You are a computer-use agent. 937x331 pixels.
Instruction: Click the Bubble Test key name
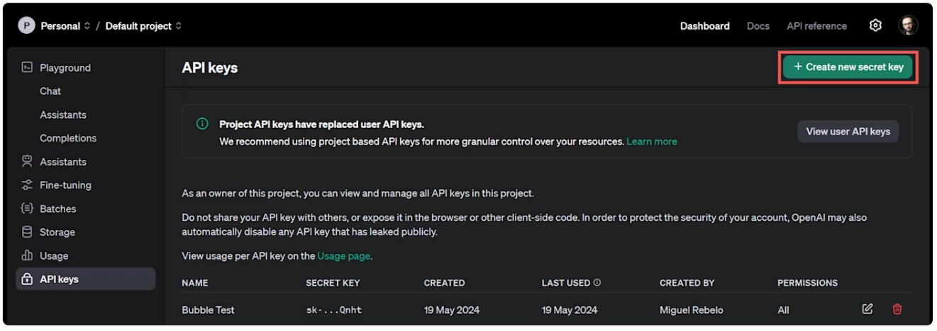coord(208,310)
